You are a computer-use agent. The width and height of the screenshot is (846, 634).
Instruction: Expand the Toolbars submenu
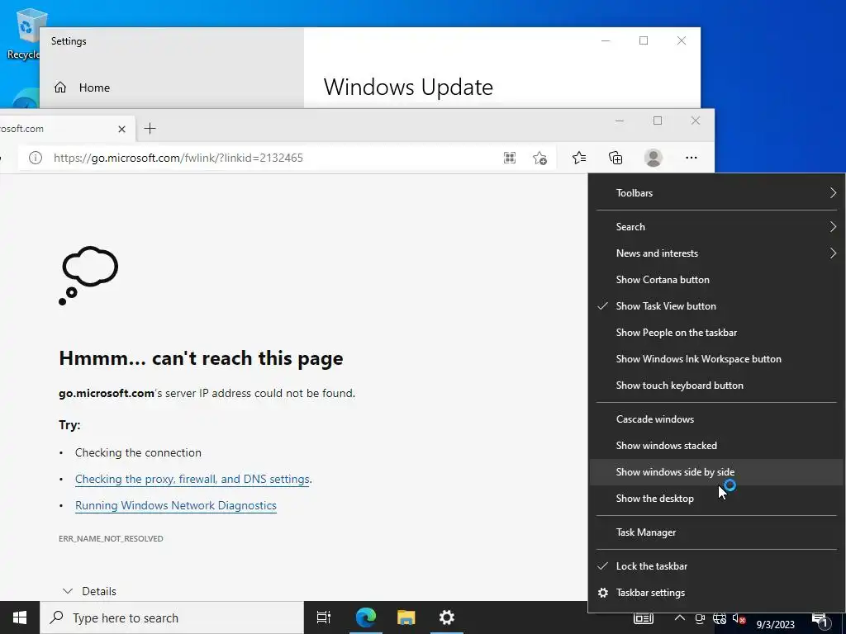click(x=716, y=193)
